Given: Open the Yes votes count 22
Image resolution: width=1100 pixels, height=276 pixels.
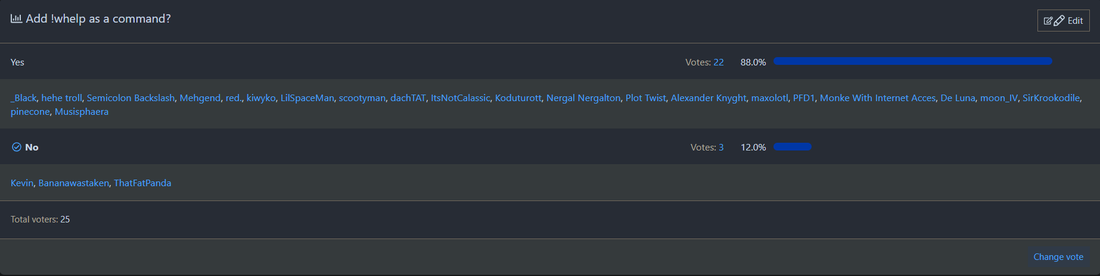Looking at the screenshot, I should click(x=718, y=62).
